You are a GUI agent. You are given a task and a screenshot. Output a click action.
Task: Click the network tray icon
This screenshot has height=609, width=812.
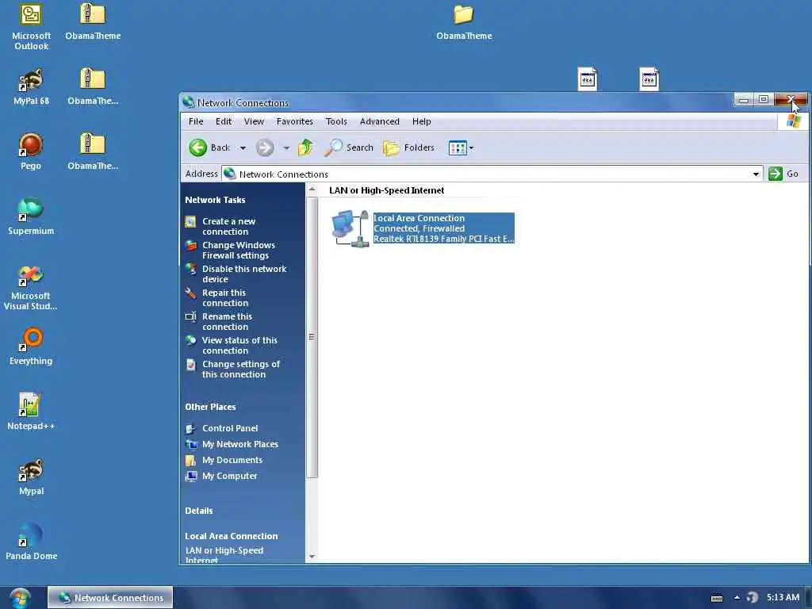[x=753, y=598]
